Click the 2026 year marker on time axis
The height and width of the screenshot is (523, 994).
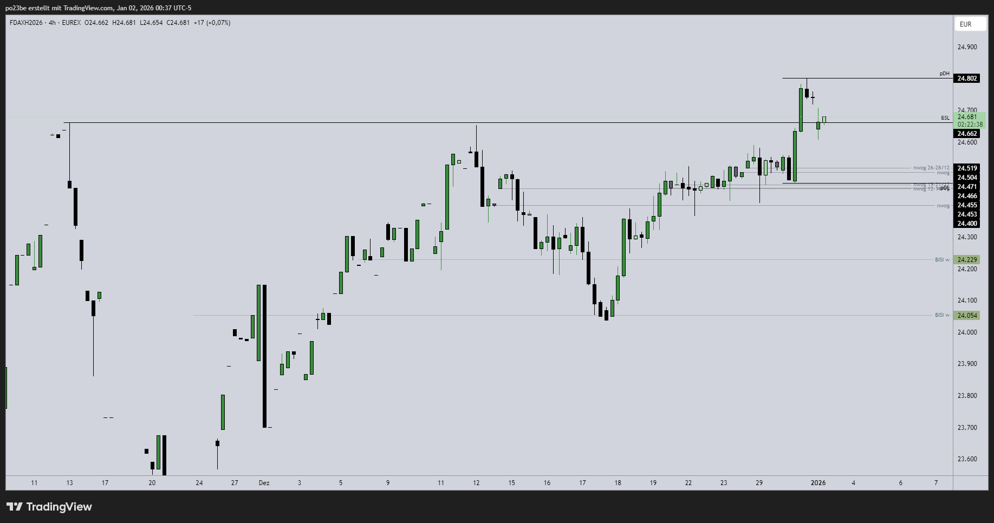point(818,483)
